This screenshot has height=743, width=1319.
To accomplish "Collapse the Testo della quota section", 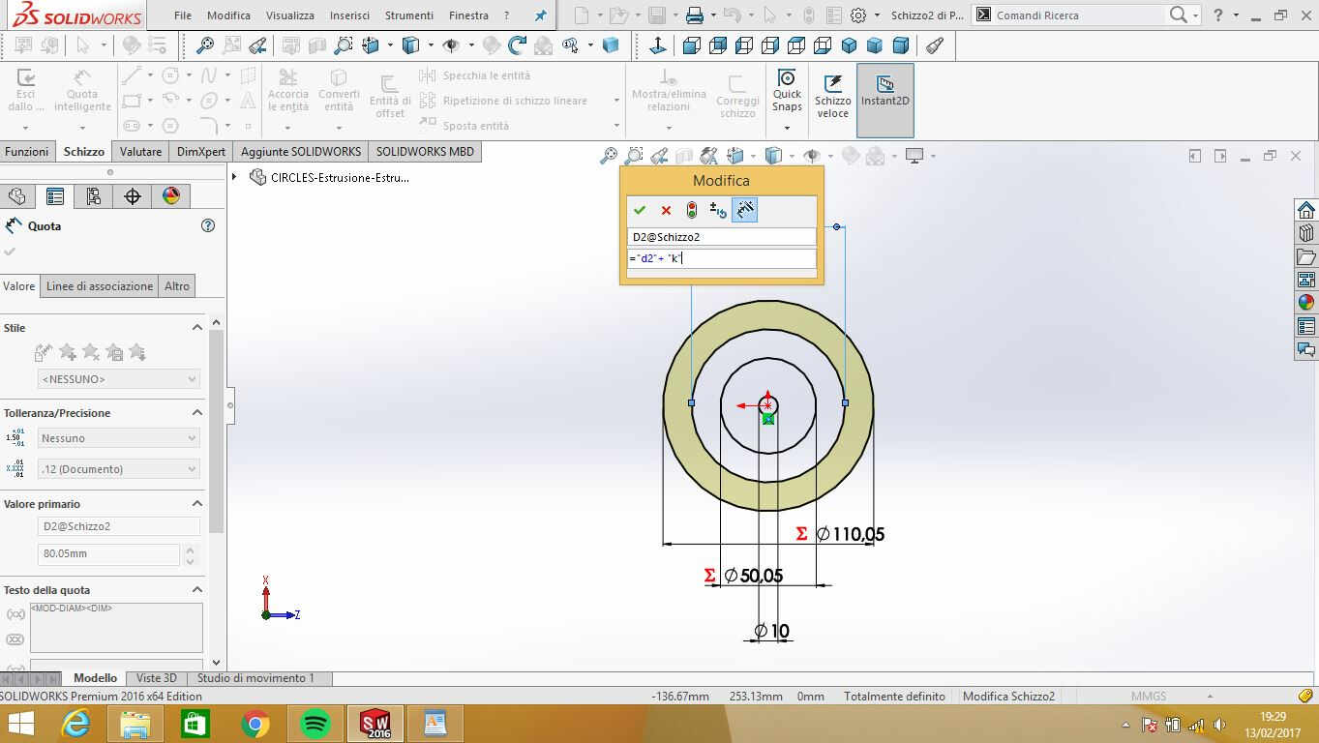I will click(197, 590).
